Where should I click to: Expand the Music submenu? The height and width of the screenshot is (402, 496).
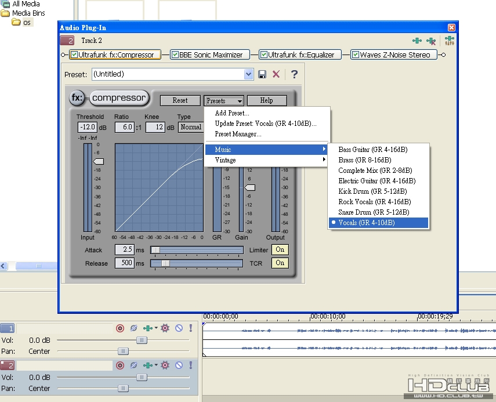click(x=266, y=150)
